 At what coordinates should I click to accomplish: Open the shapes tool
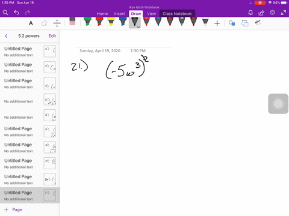point(232,23)
